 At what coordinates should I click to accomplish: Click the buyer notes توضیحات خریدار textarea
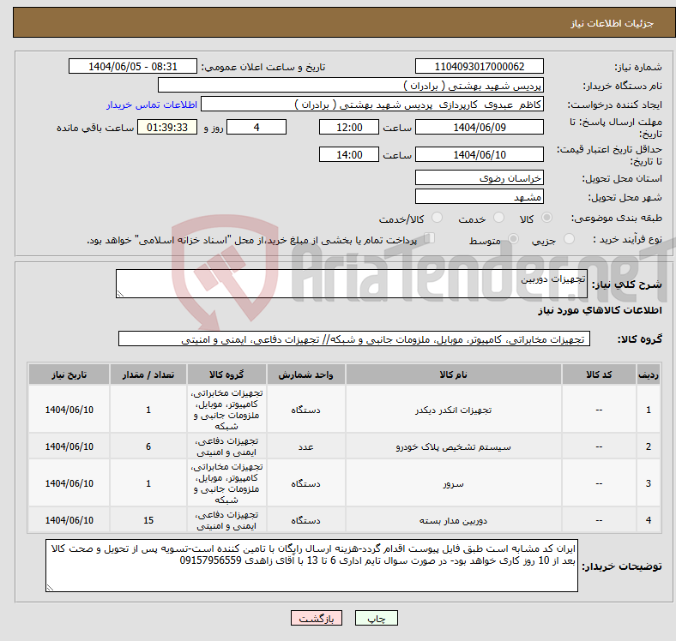pos(311,566)
